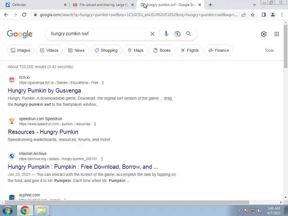Open File Explorer from the taskbar
The height and width of the screenshot is (216, 288).
coord(42,210)
